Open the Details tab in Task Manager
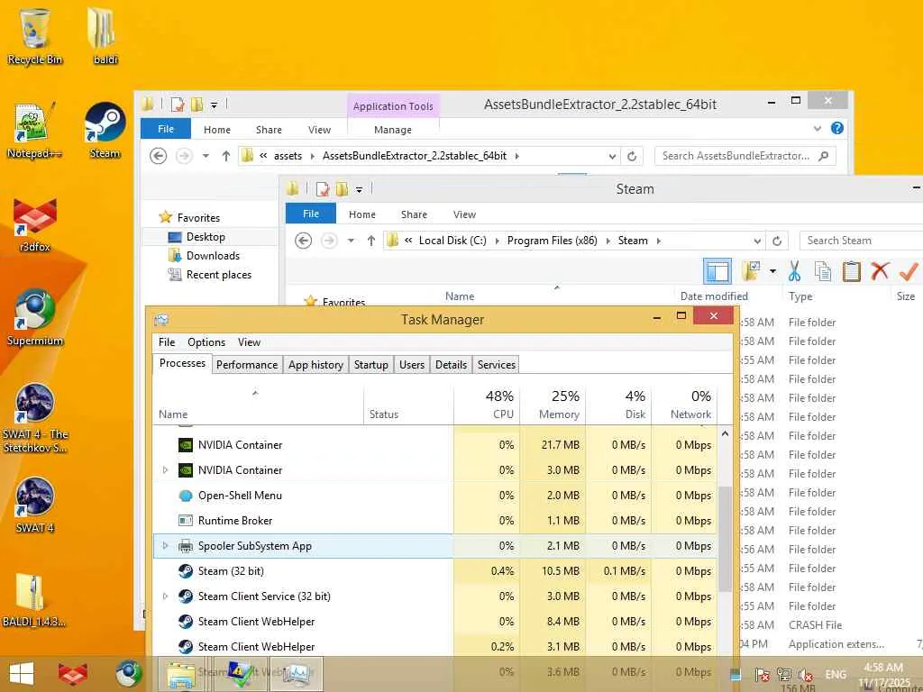The height and width of the screenshot is (692, 923). pos(451,365)
